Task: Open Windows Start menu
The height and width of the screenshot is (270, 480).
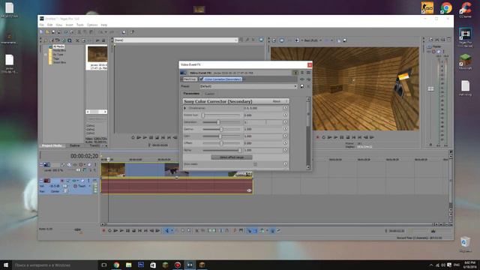Action: tap(6, 265)
